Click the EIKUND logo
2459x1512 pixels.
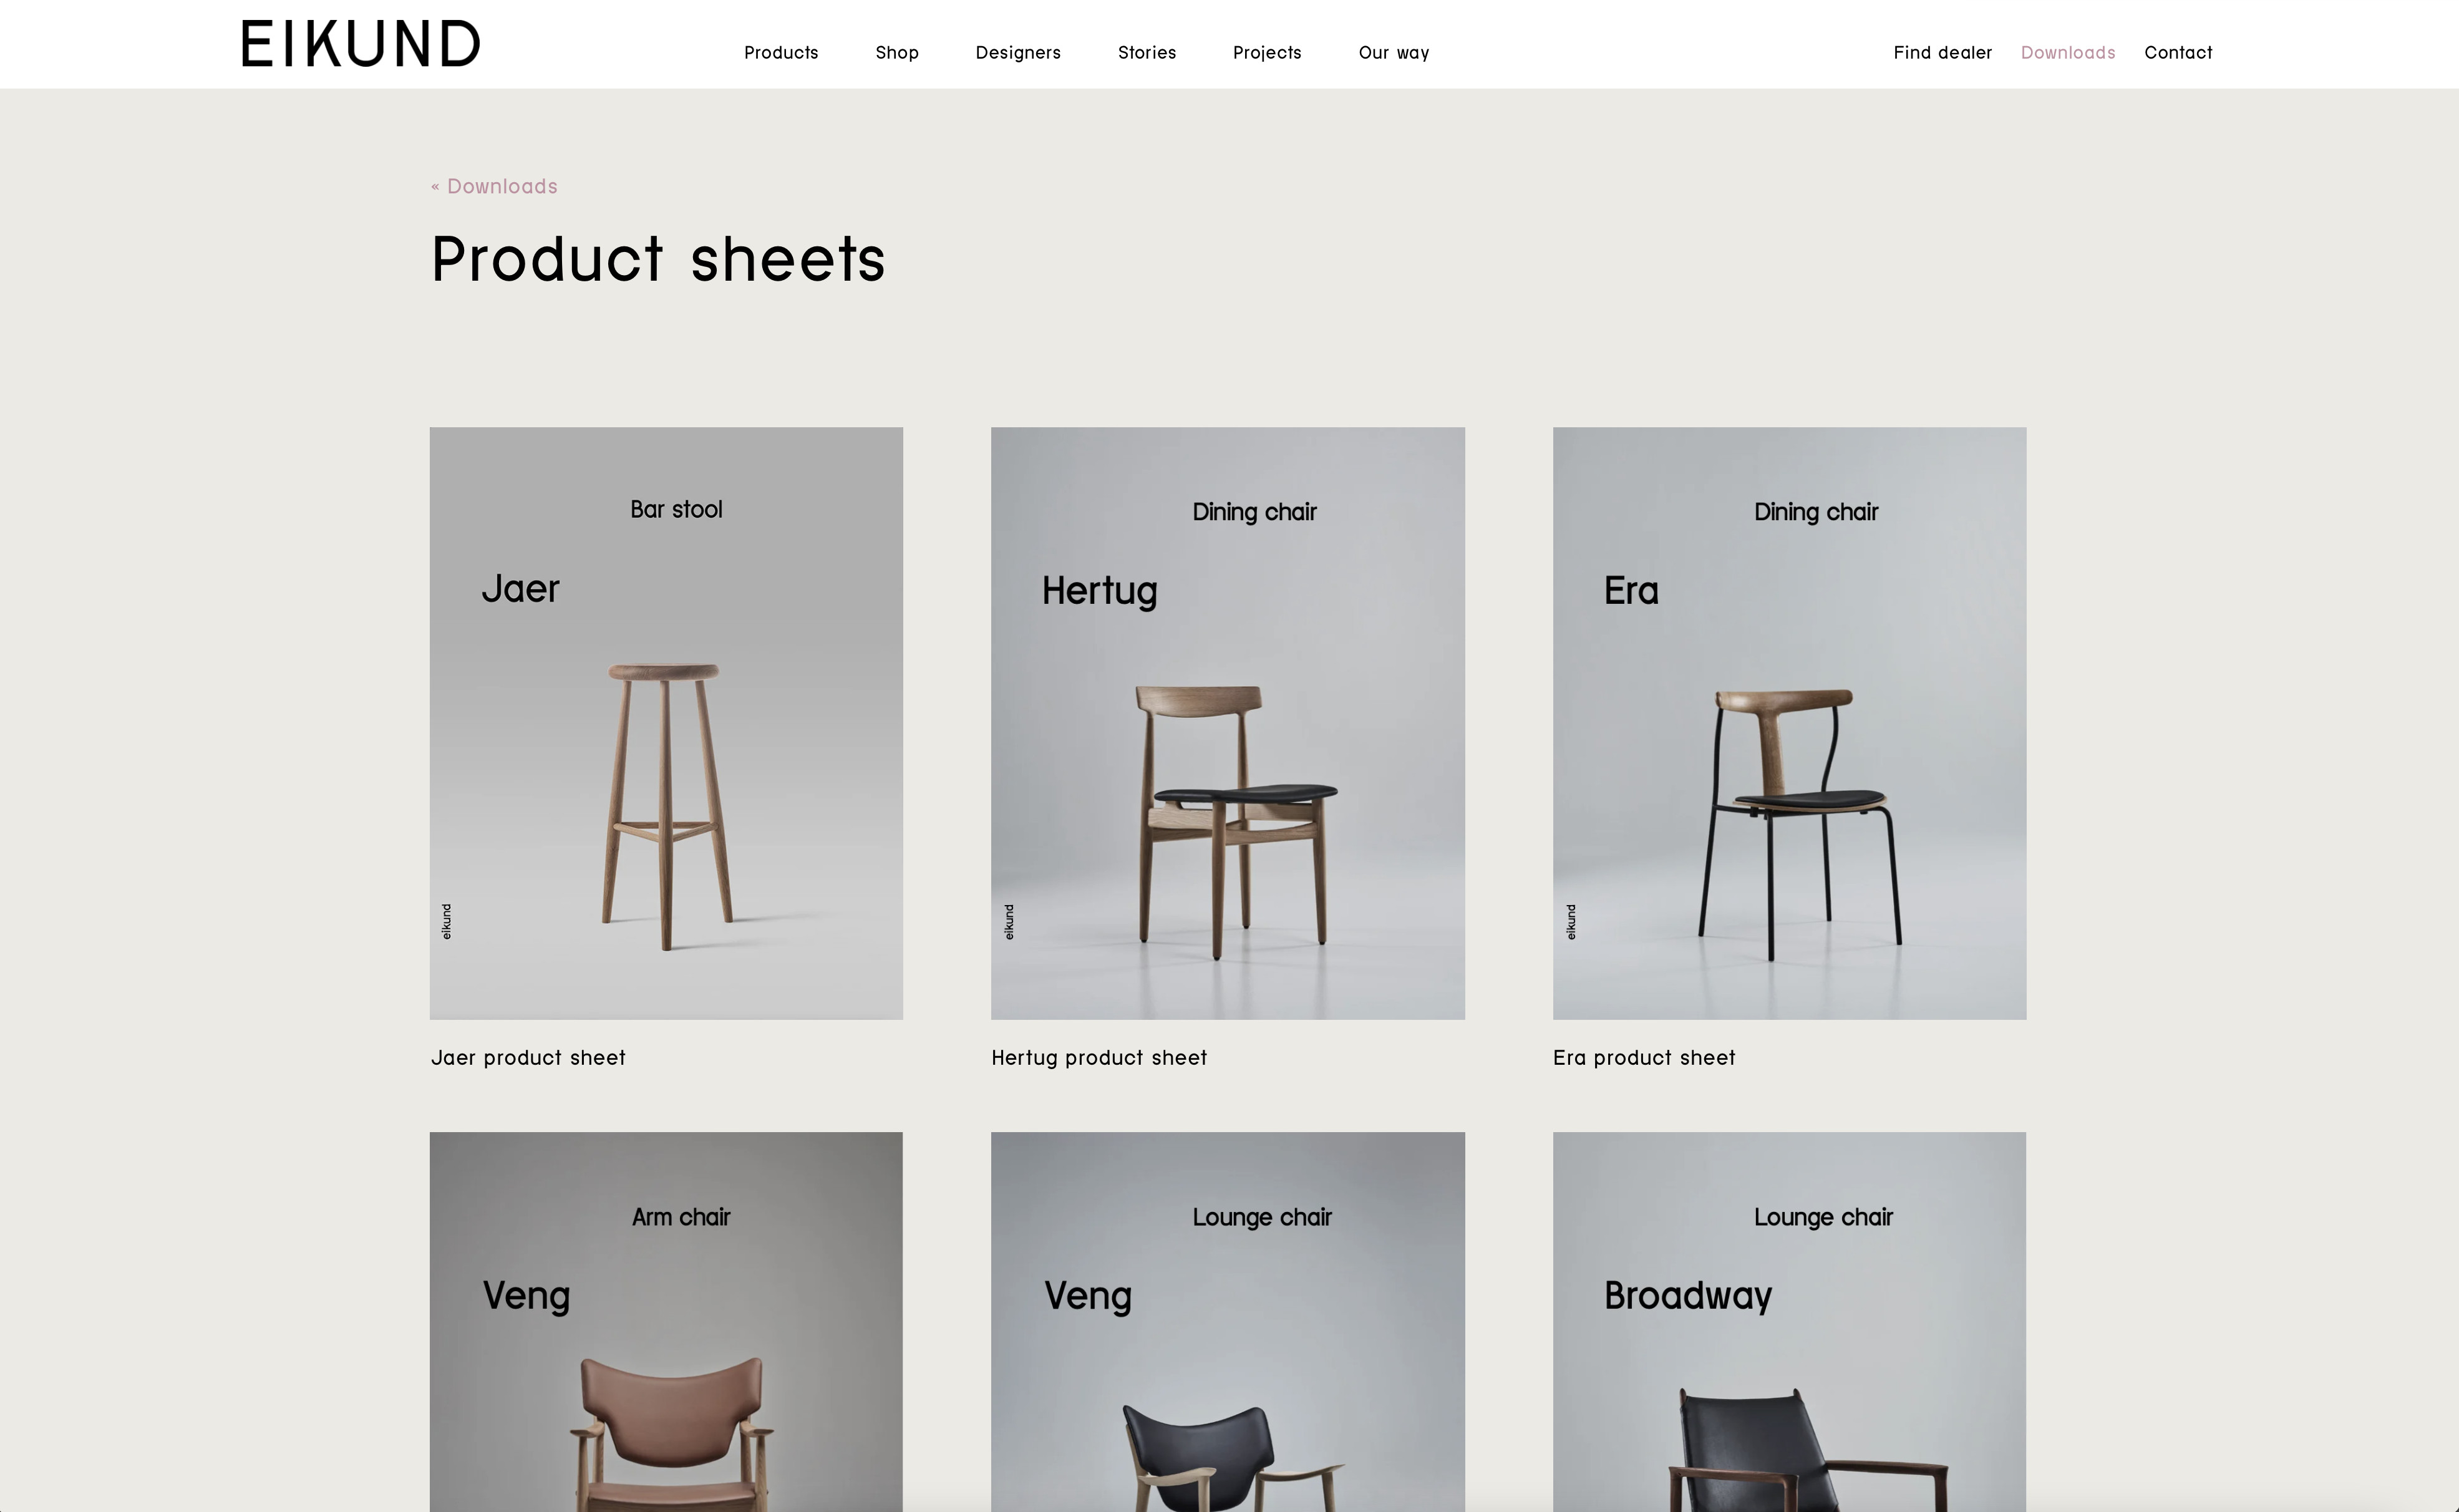359,42
